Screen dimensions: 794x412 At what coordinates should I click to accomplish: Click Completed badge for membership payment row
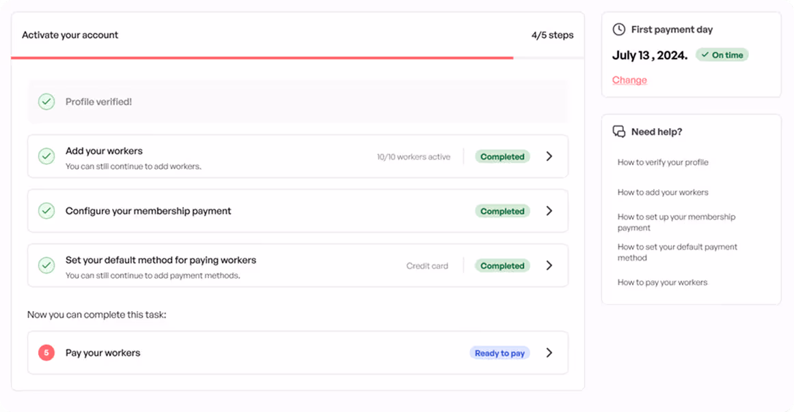[502, 211]
